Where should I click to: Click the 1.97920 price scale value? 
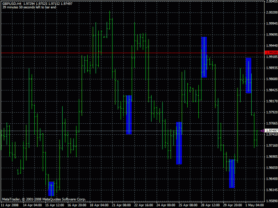pyautogui.click(x=272, y=112)
